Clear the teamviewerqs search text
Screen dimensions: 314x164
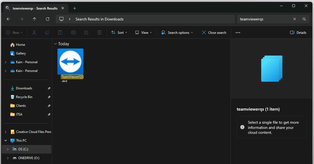[x=294, y=19]
